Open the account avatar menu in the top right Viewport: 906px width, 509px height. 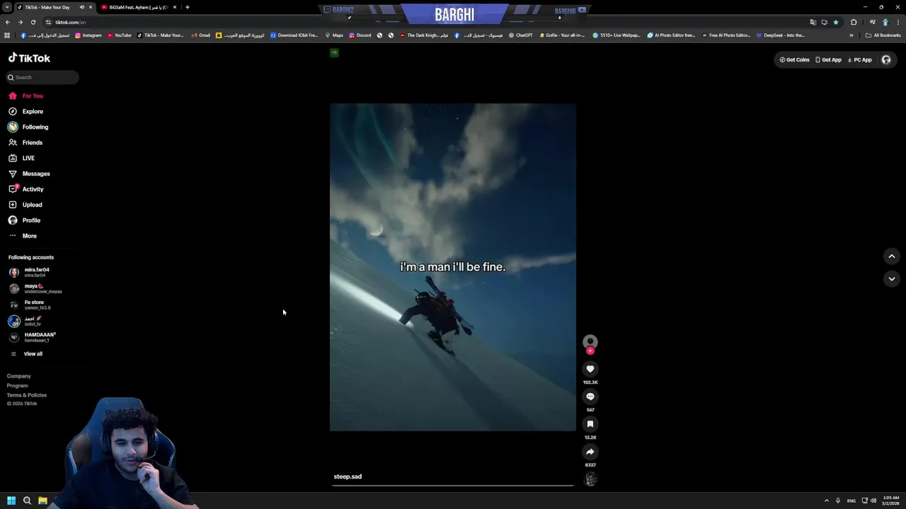coord(886,60)
